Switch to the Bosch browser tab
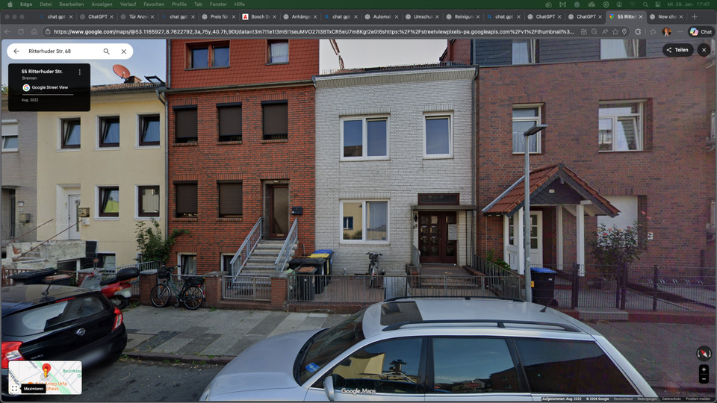 pos(257,16)
